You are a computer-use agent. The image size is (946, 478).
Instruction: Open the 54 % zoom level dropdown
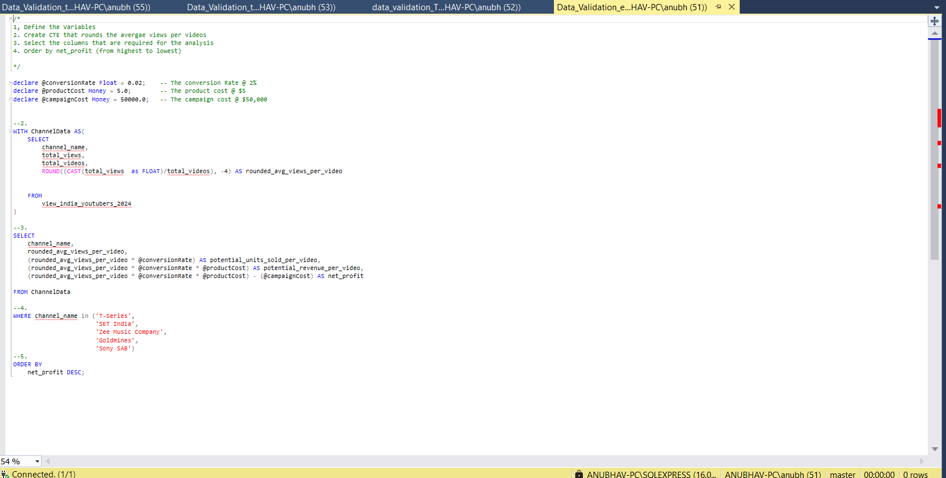(x=38, y=461)
